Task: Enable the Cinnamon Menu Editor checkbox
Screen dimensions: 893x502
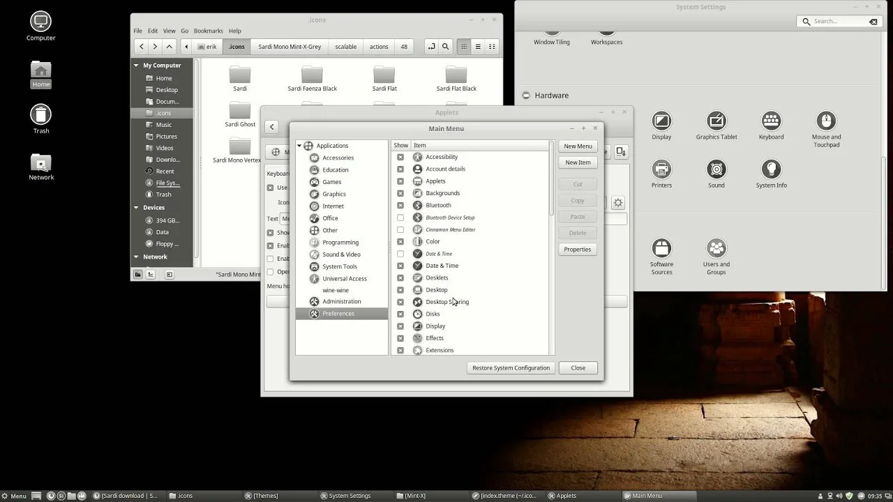Action: click(400, 229)
